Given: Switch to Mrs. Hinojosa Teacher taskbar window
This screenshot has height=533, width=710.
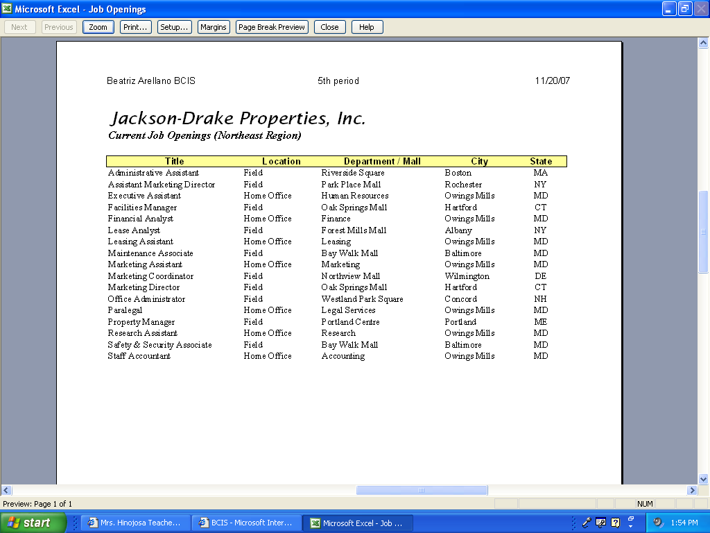Looking at the screenshot, I should coord(136,523).
